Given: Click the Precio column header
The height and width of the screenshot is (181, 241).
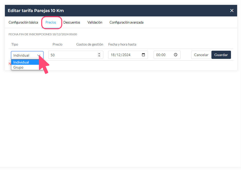Looking at the screenshot, I should (58, 44).
